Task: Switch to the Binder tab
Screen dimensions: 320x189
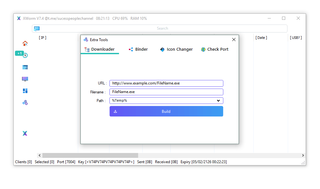Action: (138, 49)
